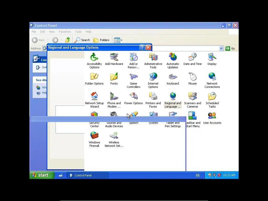Viewport: 268px width, 201px height.
Task: Click the taskbar clock showing 10:23 AM
Action: [229, 175]
